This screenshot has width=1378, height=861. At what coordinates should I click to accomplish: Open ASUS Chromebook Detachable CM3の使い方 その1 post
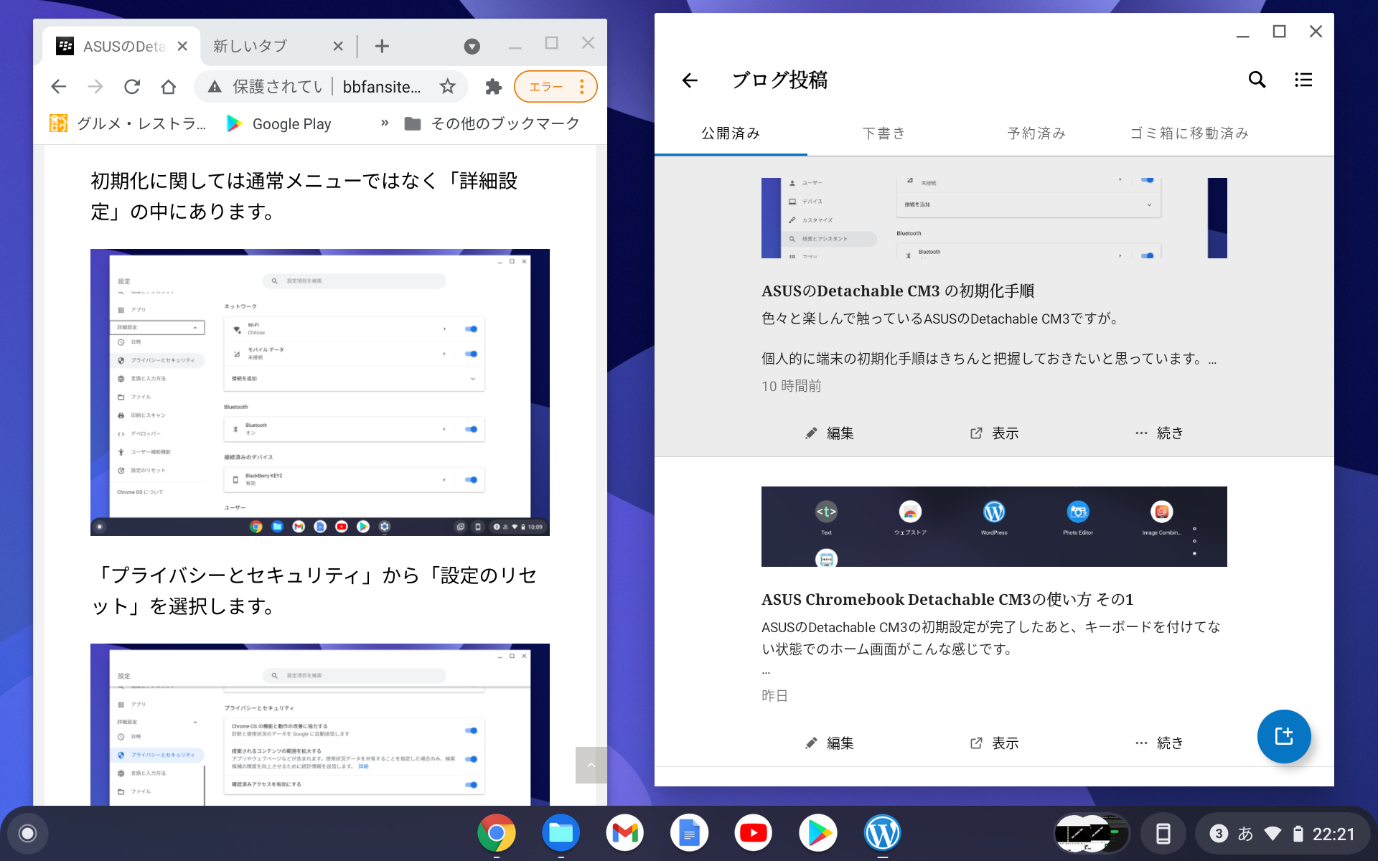click(x=947, y=599)
